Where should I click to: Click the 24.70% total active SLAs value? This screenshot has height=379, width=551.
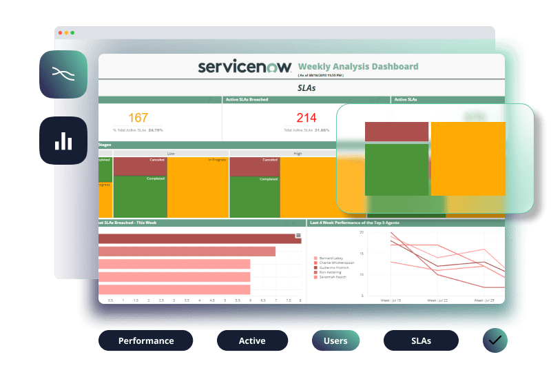tap(156, 130)
